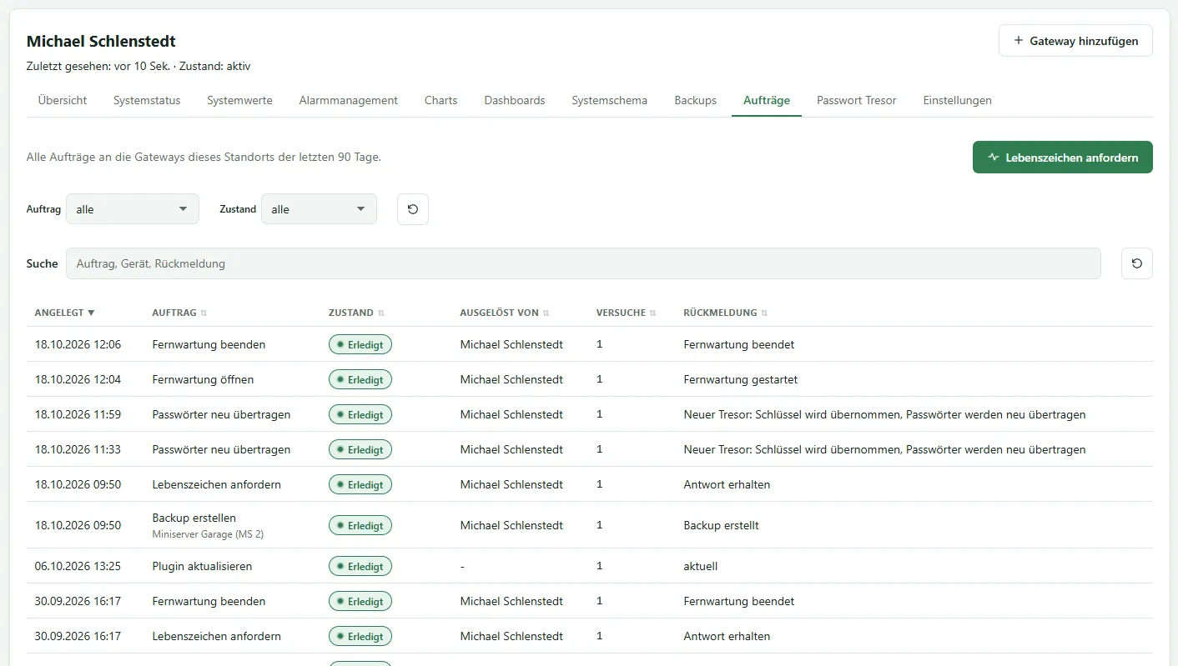Click the timestamp 18.10.2026 11:33
1178x666 pixels.
click(78, 449)
